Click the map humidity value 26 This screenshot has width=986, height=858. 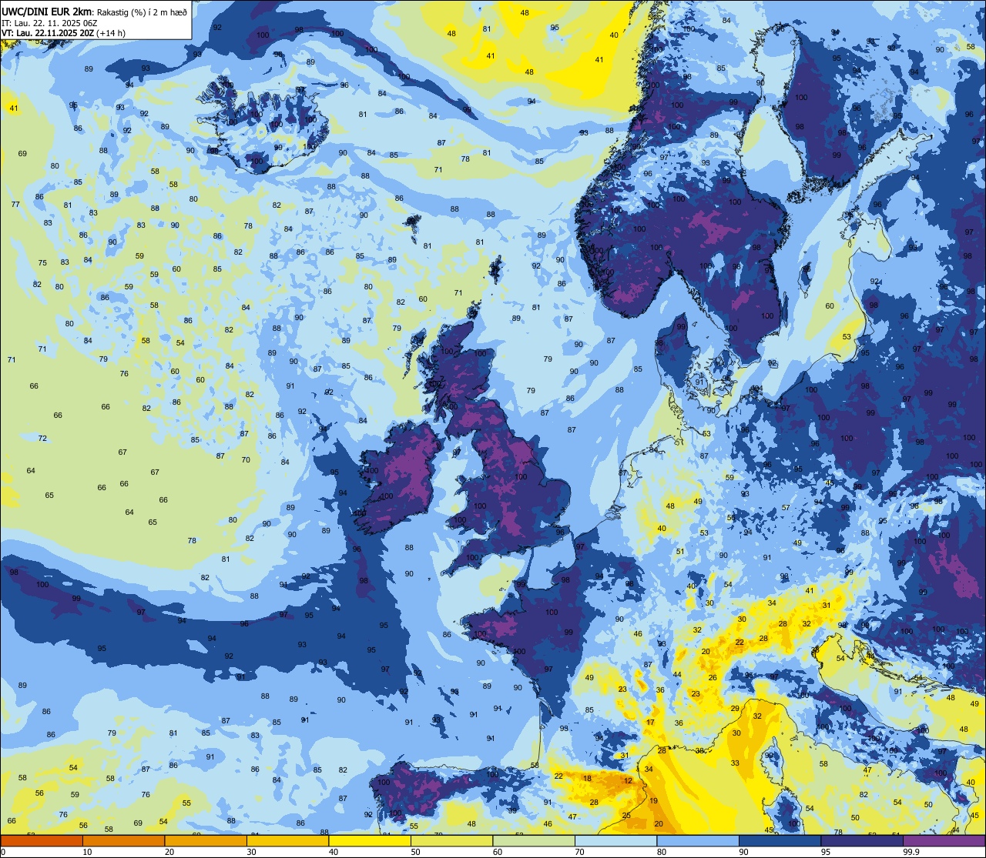click(713, 678)
